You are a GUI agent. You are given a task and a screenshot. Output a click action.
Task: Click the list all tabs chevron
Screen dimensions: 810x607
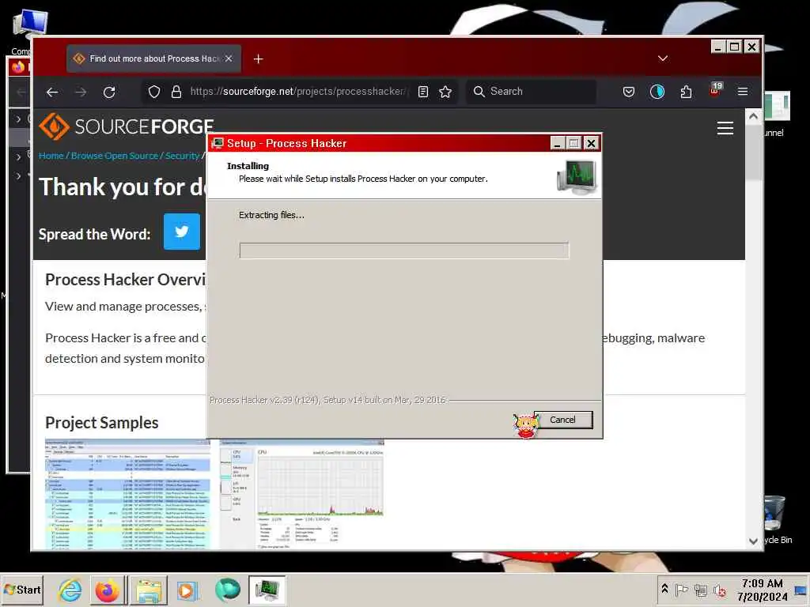point(663,58)
